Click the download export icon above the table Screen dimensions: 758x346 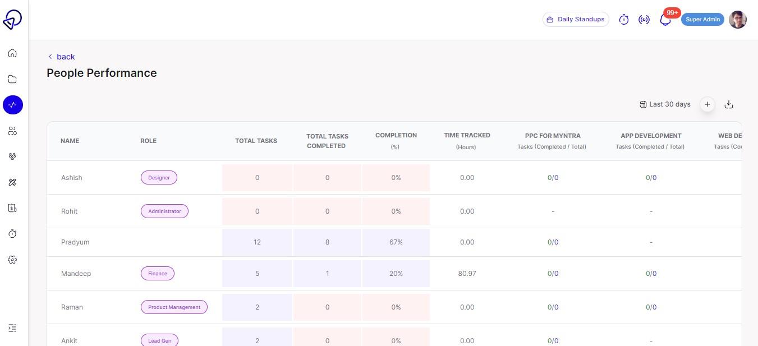pos(729,104)
